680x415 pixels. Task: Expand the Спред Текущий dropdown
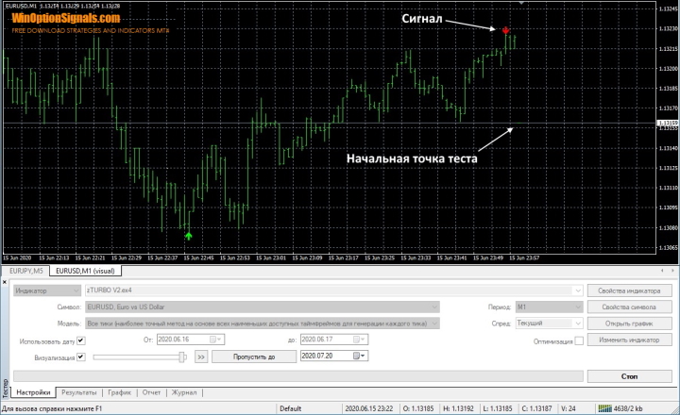coord(575,323)
